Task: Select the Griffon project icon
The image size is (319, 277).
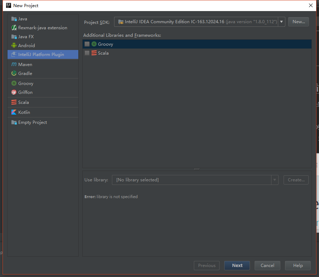Action: 14,92
